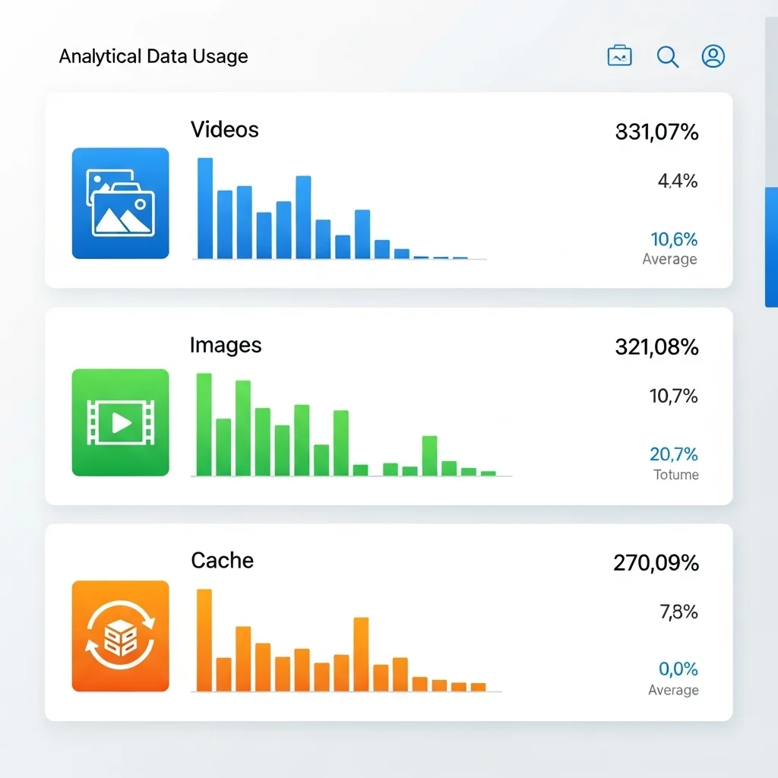Image resolution: width=778 pixels, height=778 pixels.
Task: Click the 20,7% Totume value in Images
Action: [x=673, y=454]
